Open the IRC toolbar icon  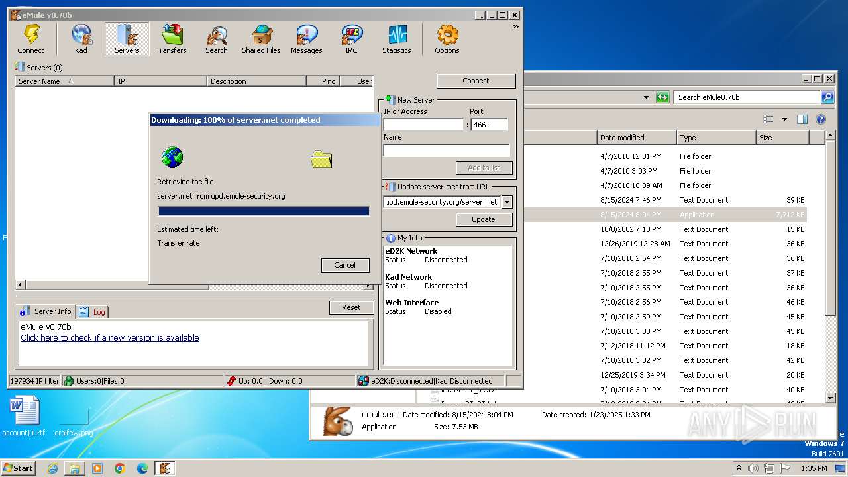351,39
